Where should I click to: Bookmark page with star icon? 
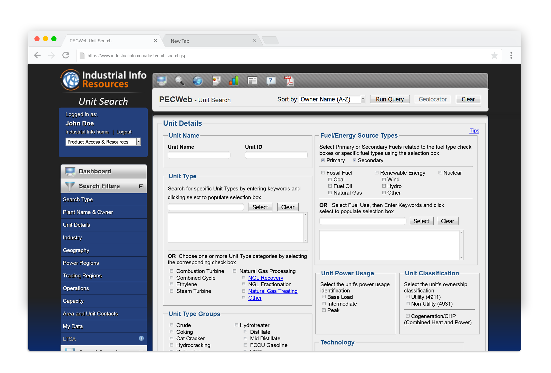click(494, 55)
